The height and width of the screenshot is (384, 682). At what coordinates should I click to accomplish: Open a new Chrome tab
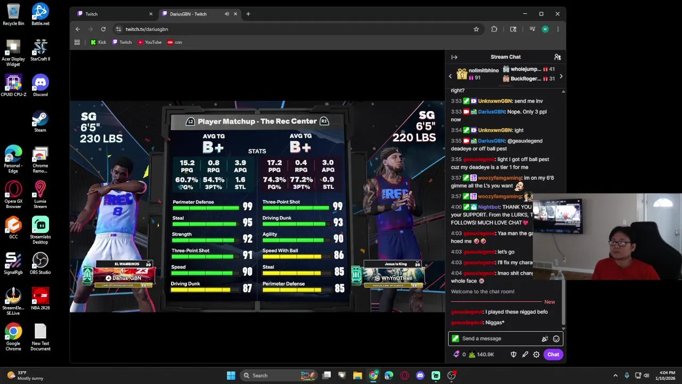248,14
